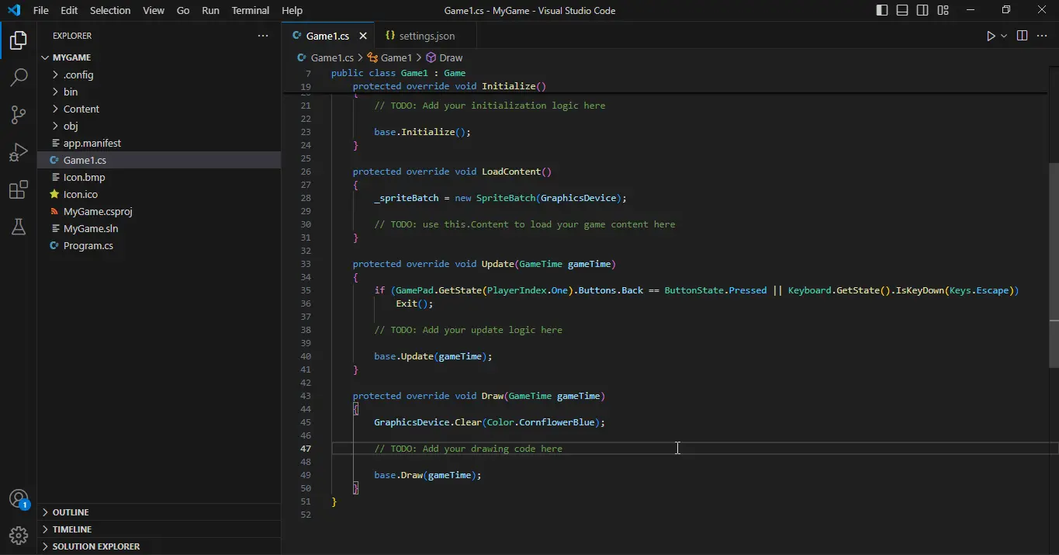
Task: Open Icon.ico from the explorer
Action: tap(159, 194)
